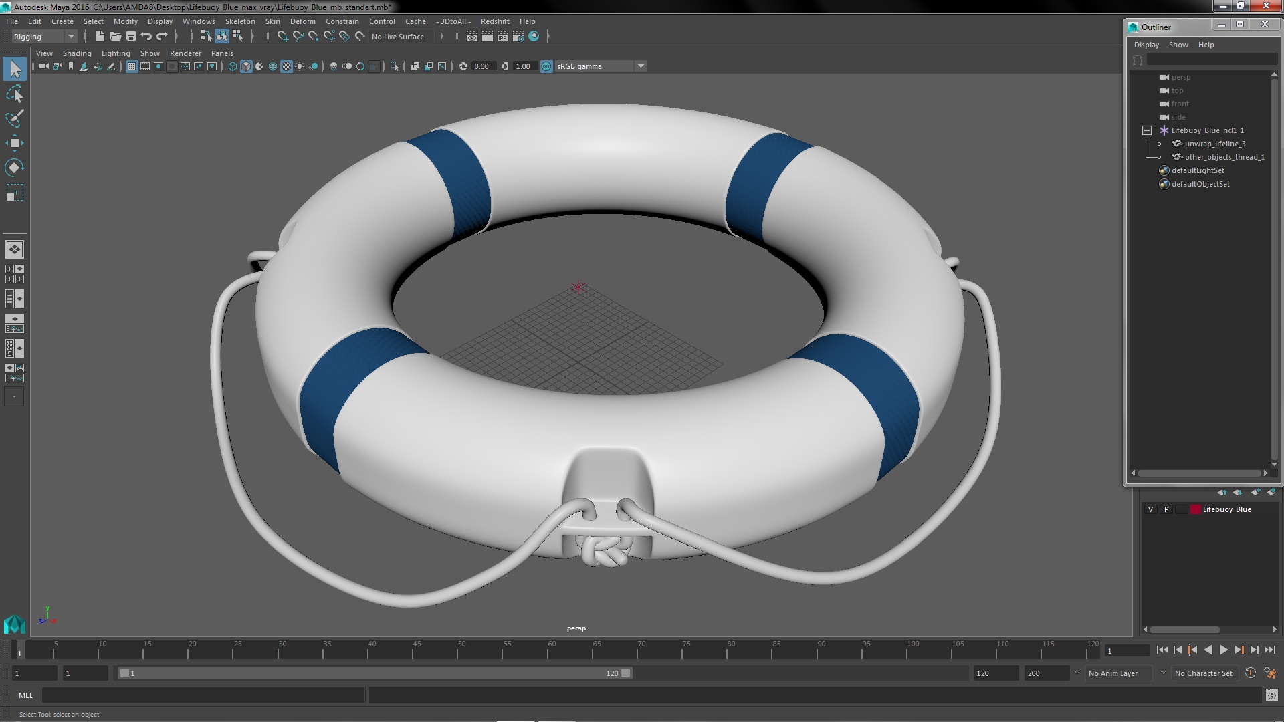Click the Undo arrow icon
Viewport: 1284px width, 722px height.
click(146, 37)
